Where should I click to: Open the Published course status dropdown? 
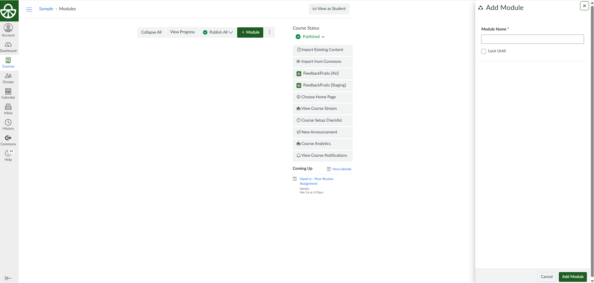click(311, 37)
